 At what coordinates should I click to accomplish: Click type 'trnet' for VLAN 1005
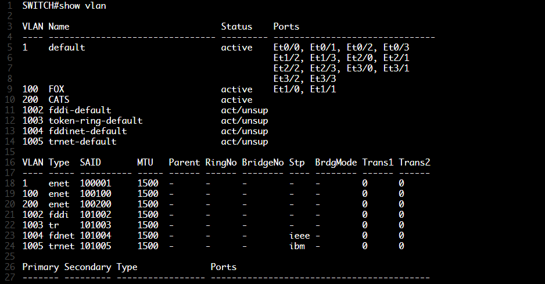62,246
